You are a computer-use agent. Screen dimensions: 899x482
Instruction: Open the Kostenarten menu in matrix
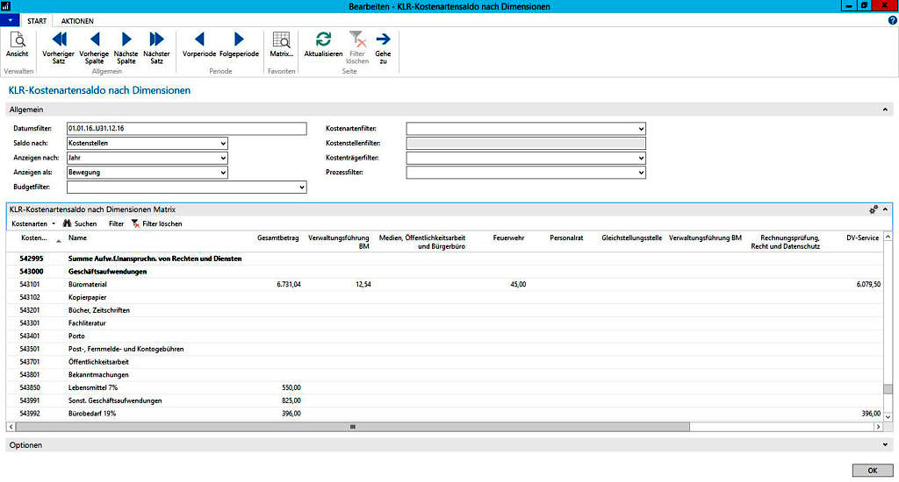pyautogui.click(x=33, y=224)
